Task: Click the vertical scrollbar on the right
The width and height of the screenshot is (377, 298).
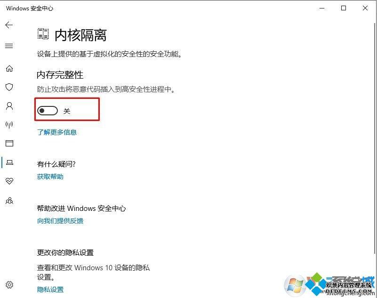Action: click(375, 138)
